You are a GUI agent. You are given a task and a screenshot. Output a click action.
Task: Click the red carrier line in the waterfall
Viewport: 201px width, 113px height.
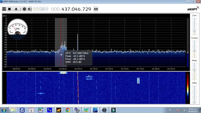click(78, 88)
